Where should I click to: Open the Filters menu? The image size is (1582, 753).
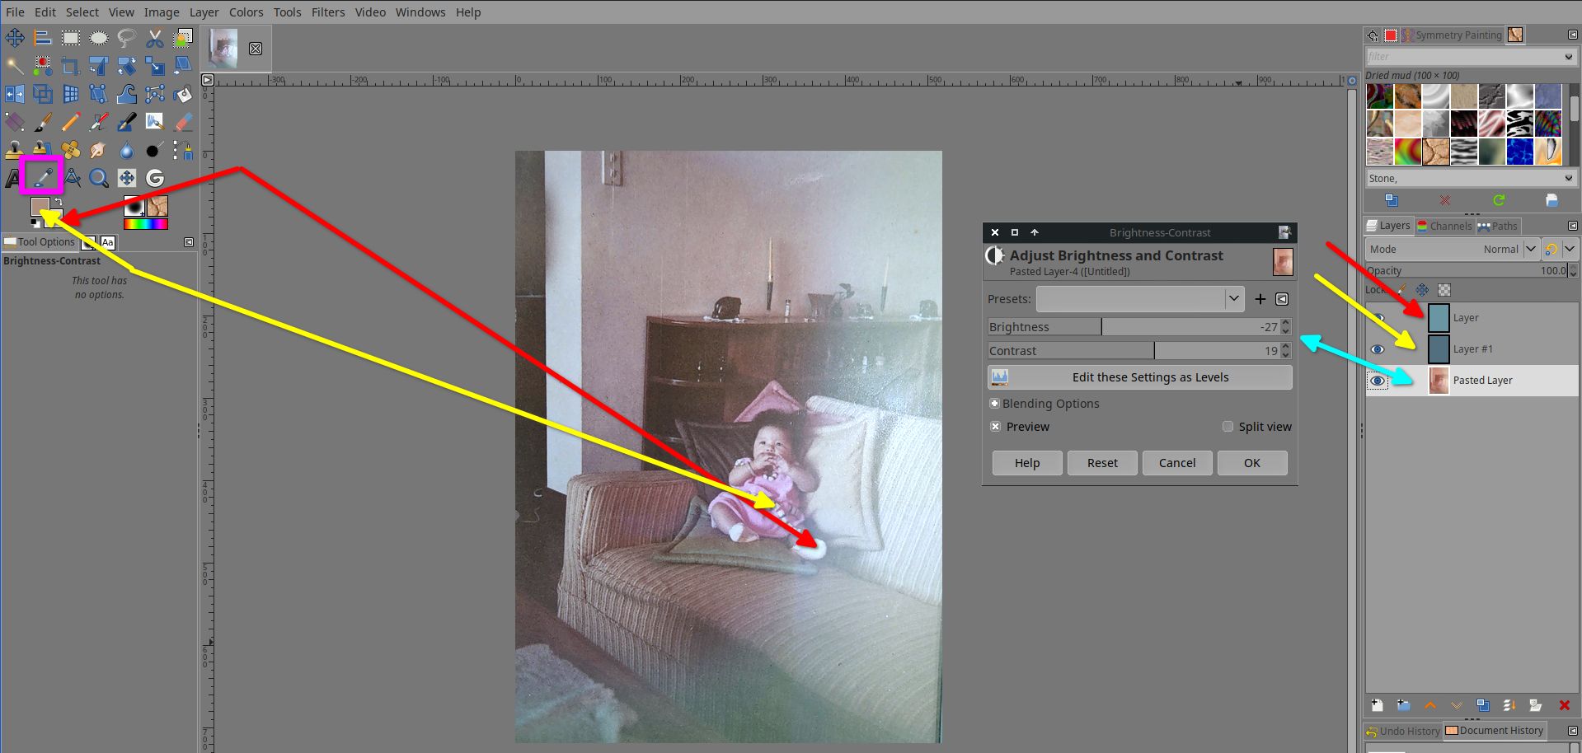(327, 12)
